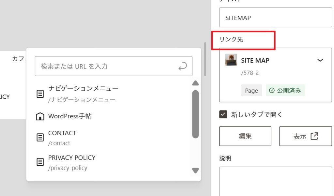This screenshot has width=334, height=196.
Task: Click the up arrow of suggestion list scrollbar
Action: (195, 83)
